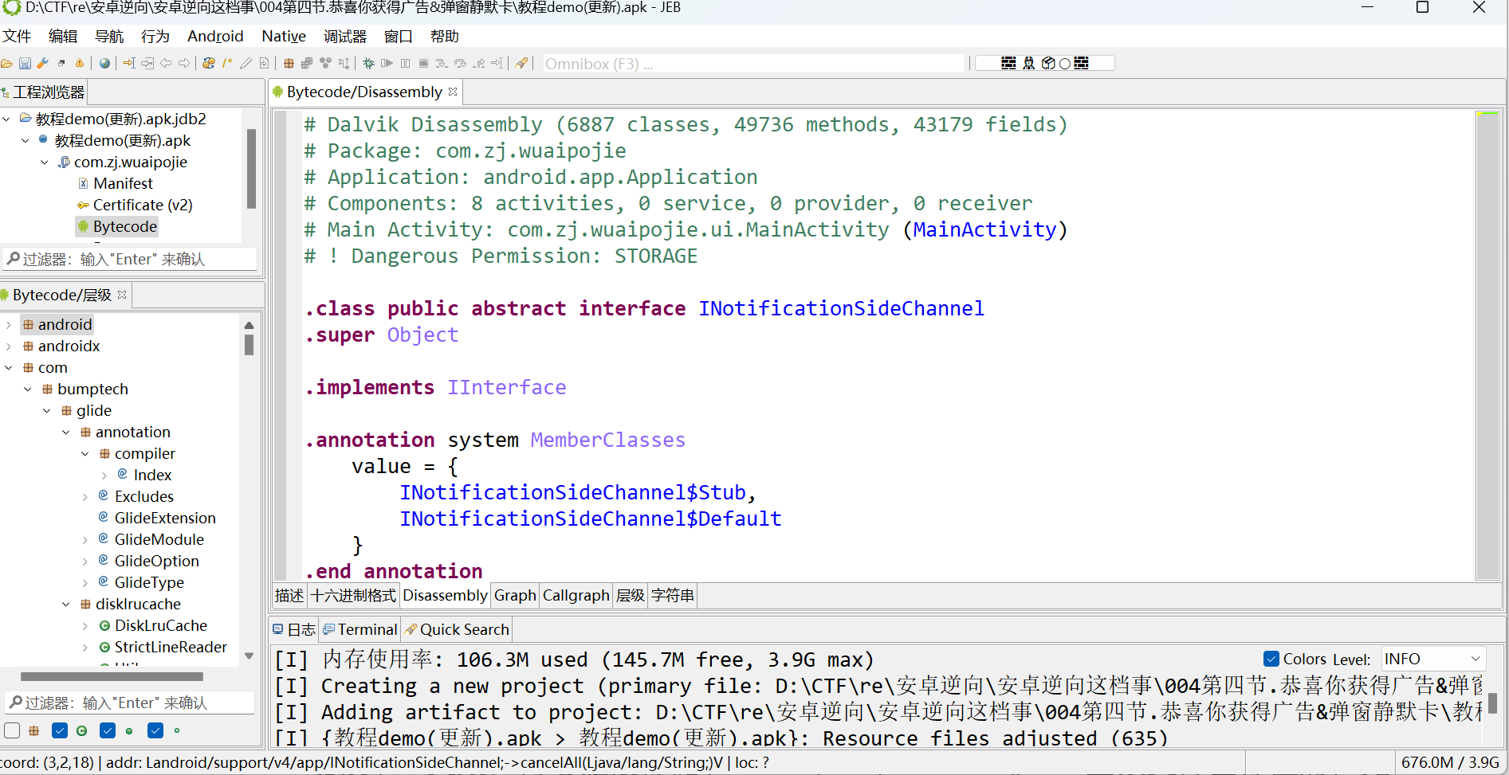Switch to the Callgraph tab
Viewport: 1509px width, 775px height.
click(576, 595)
